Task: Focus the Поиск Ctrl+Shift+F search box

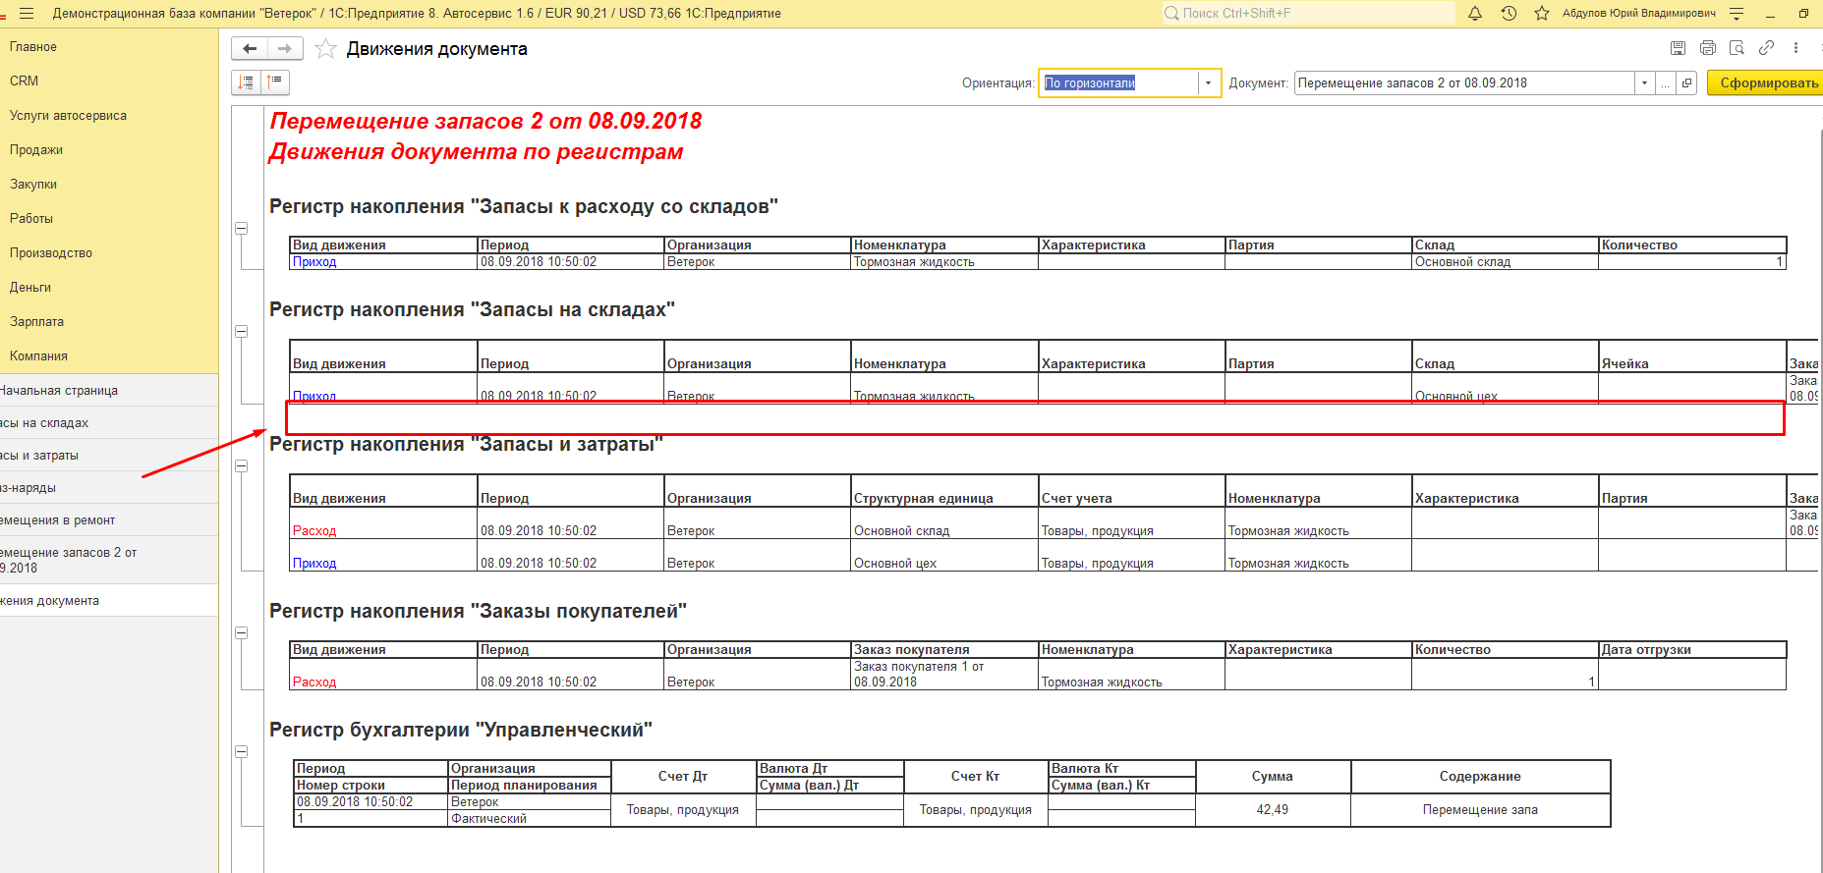Action: (1308, 14)
